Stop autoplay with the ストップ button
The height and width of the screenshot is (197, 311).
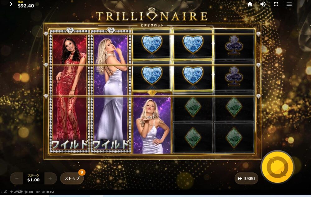pyautogui.click(x=72, y=178)
